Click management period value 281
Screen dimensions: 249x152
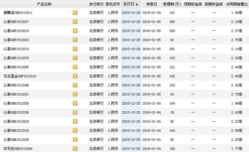(172, 49)
